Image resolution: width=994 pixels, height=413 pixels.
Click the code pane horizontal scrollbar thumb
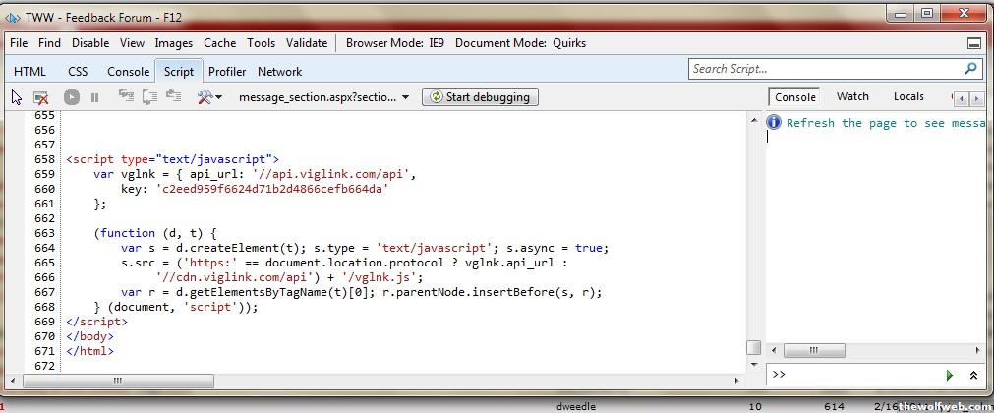point(116,381)
